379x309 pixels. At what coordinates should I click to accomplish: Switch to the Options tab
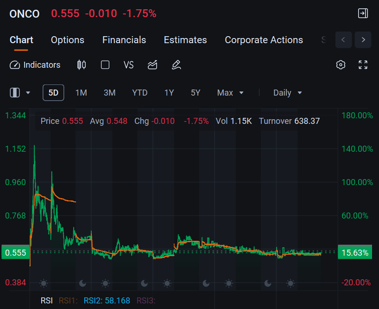click(x=68, y=40)
